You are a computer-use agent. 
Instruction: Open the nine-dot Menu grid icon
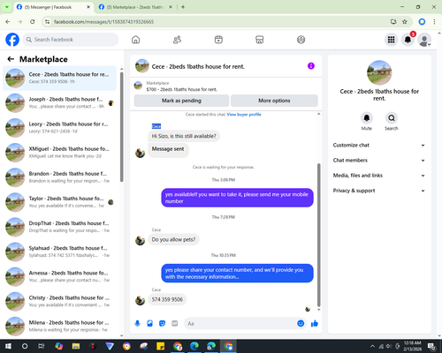[391, 40]
